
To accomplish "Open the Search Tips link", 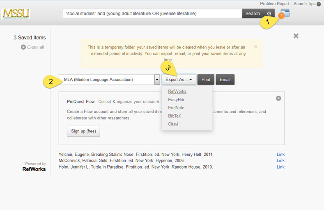I will point(304,4).
